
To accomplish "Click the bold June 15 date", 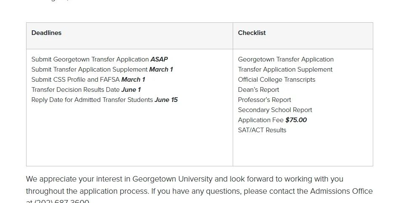I will point(166,100).
